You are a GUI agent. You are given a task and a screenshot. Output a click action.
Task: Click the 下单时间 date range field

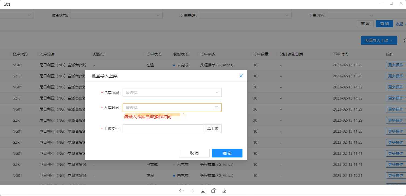367,15
